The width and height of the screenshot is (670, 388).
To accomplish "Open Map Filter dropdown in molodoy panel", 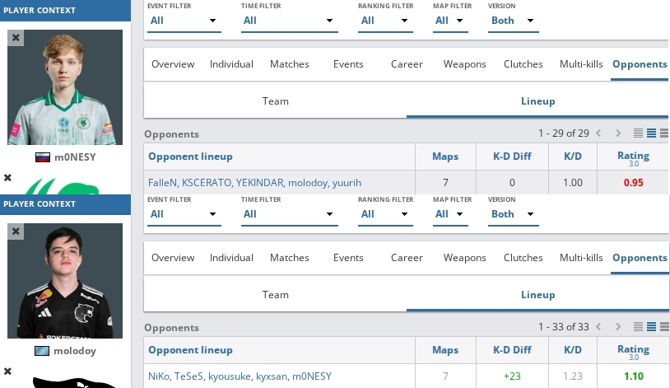I will click(x=450, y=214).
